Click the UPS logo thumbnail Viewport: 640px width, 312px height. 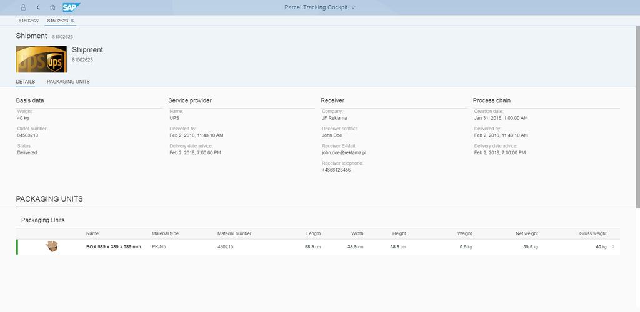click(x=41, y=59)
